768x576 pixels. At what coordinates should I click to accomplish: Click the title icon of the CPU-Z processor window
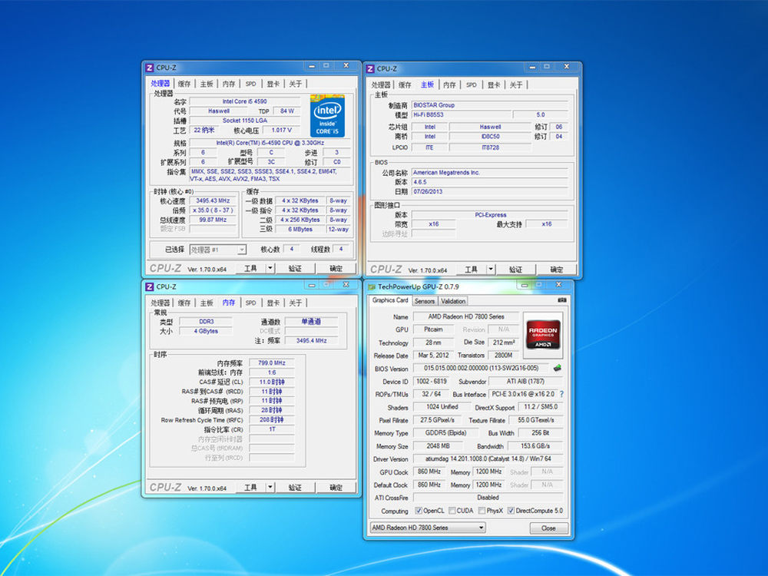pyautogui.click(x=150, y=68)
